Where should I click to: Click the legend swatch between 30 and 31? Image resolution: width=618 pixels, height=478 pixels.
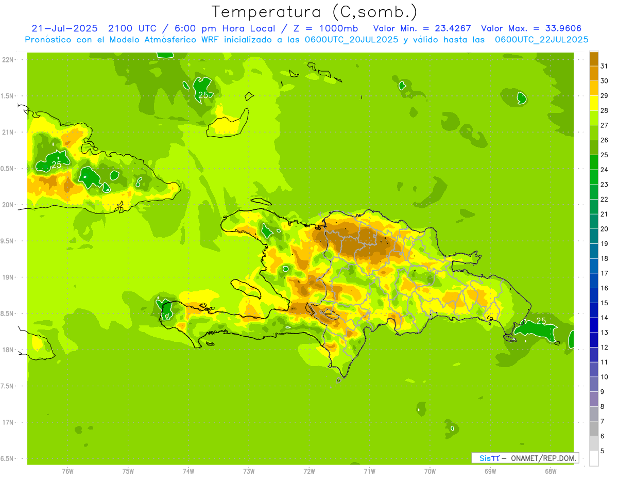click(x=594, y=74)
